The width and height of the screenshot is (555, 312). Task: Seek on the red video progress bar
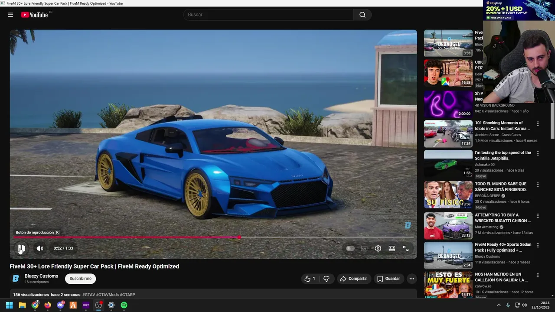pos(213,237)
